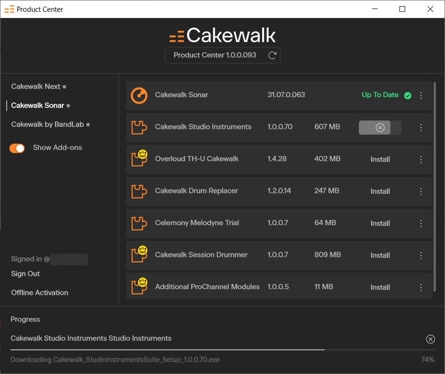Click the Progress panel heading

coord(25,319)
